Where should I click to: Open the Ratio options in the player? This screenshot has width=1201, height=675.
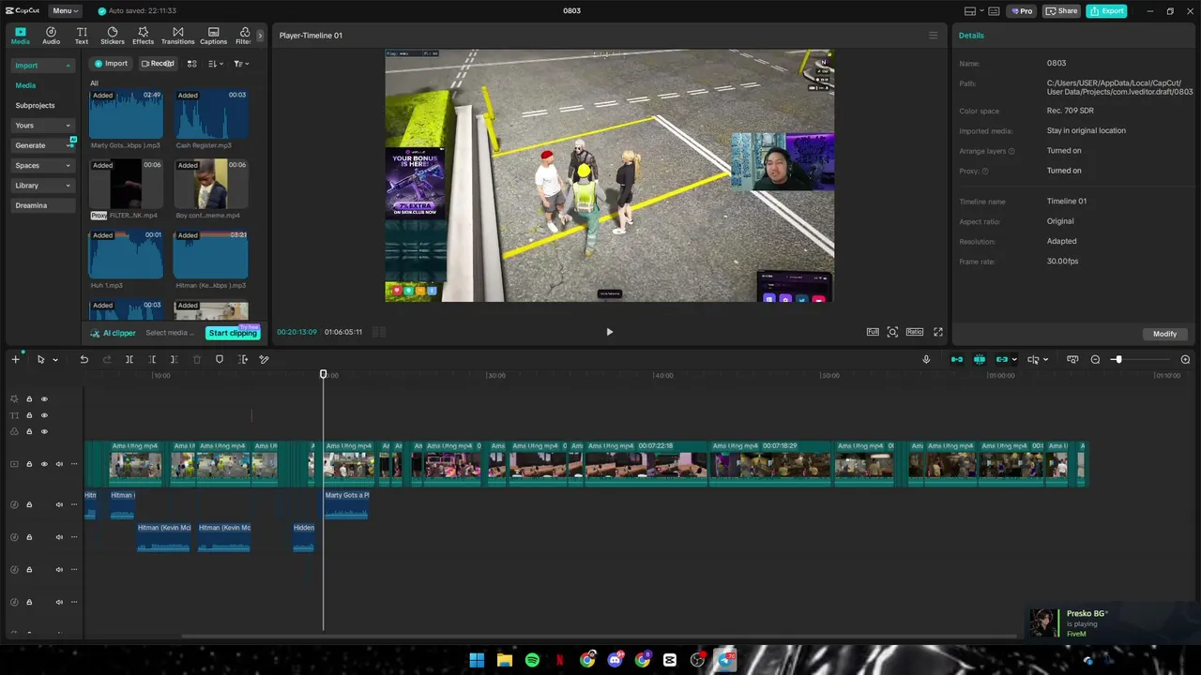[915, 332]
